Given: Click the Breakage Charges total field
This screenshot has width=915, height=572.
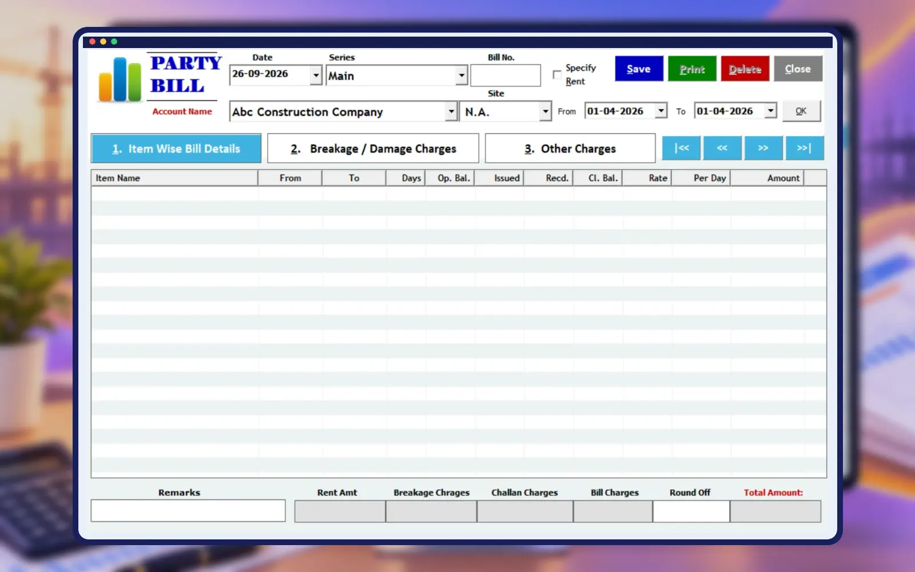Looking at the screenshot, I should (431, 511).
